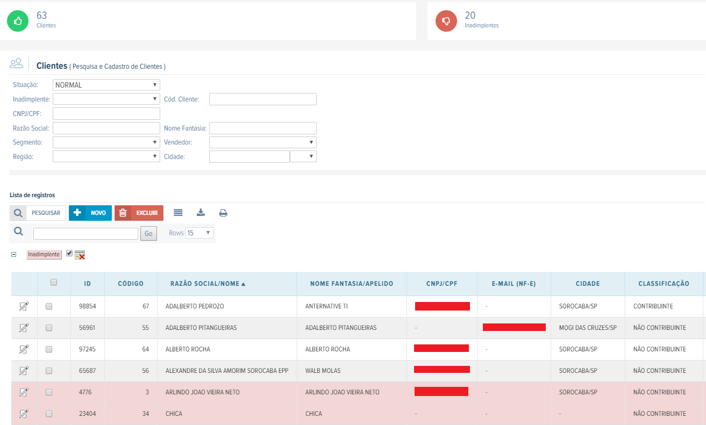Edit the ADALBERTO PEDROZO row via pencil icon

[24, 306]
